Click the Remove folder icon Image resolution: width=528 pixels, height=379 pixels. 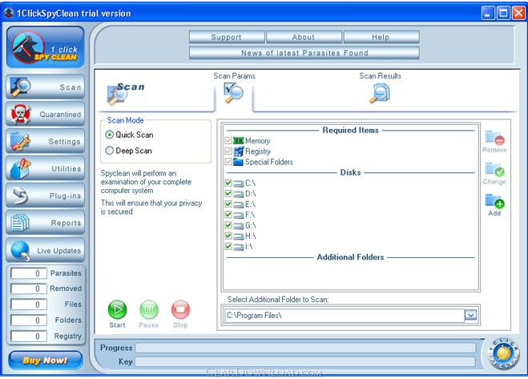tap(494, 138)
